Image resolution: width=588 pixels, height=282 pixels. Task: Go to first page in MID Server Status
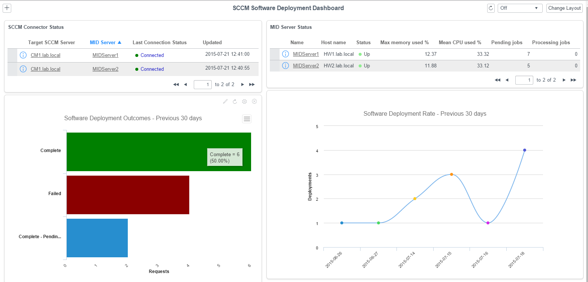[497, 80]
